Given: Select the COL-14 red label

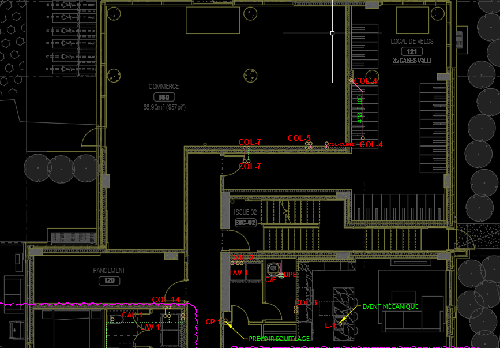Looking at the screenshot, I should tap(166, 300).
